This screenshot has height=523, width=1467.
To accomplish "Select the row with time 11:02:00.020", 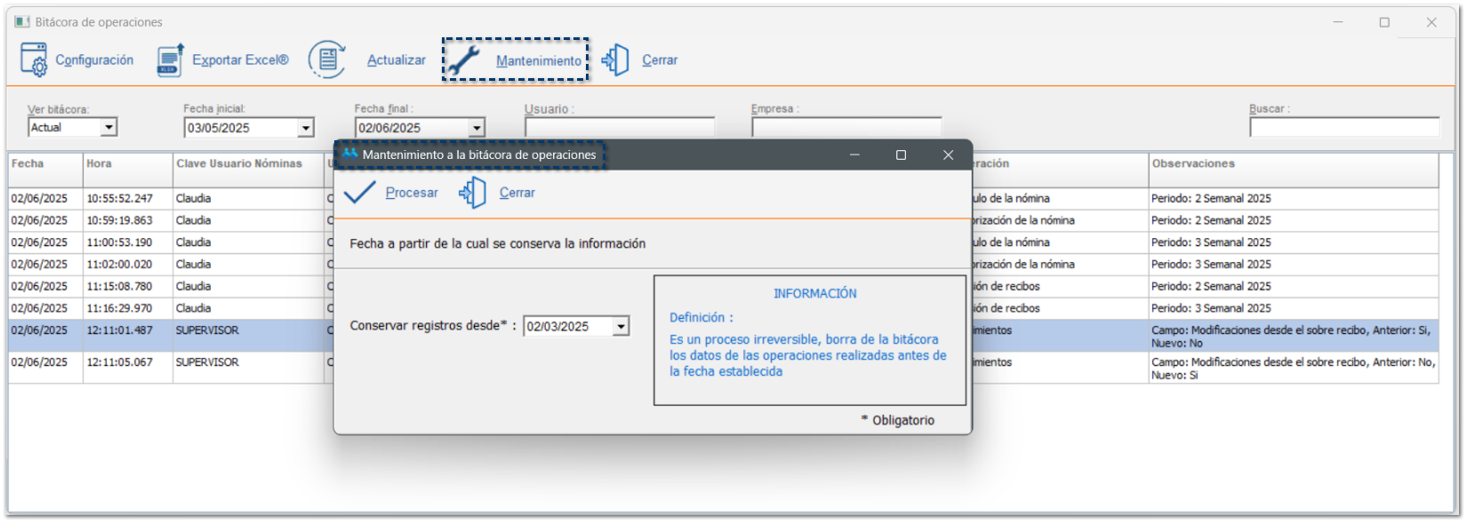I will (723, 265).
